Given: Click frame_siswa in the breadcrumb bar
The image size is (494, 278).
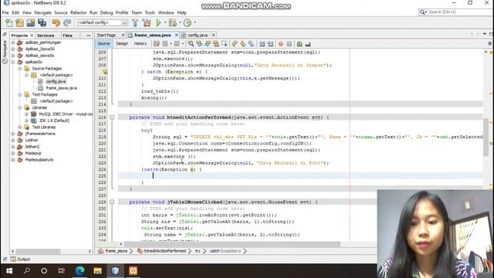Looking at the screenshot, I should tap(116, 251).
